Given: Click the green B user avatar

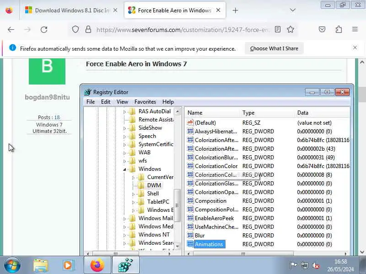Looking at the screenshot, I should pos(47,71).
